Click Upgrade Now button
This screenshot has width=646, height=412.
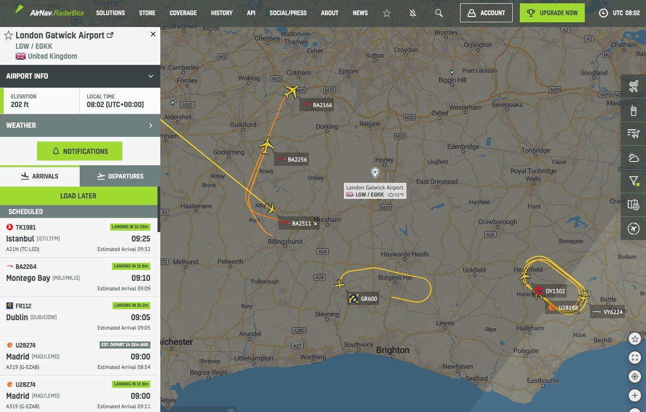552,13
